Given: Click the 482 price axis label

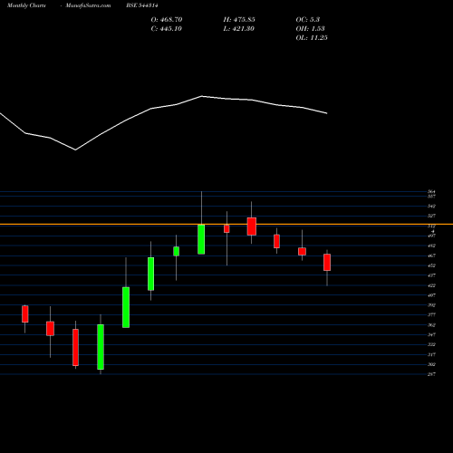Looking at the screenshot, I should (x=431, y=246).
